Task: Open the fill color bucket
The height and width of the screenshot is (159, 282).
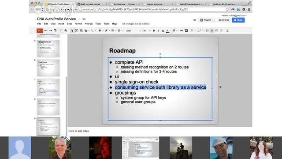Action: [100, 30]
